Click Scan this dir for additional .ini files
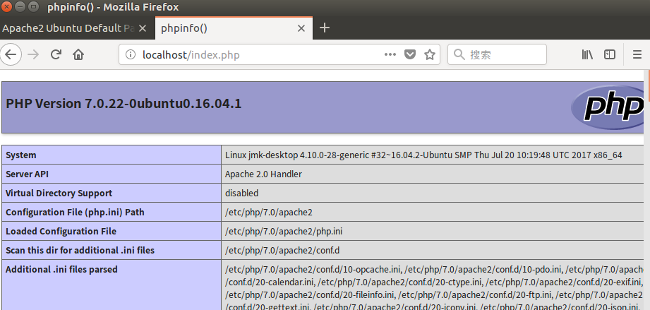Viewport: 650px width, 310px height. coord(80,251)
